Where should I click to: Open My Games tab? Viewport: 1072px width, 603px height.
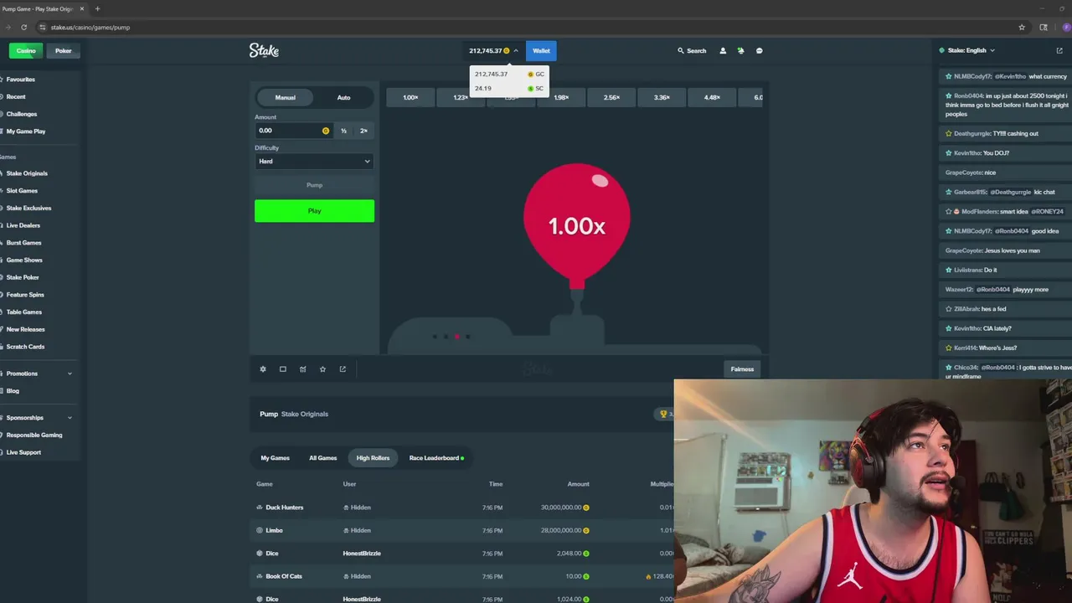pyautogui.click(x=275, y=458)
